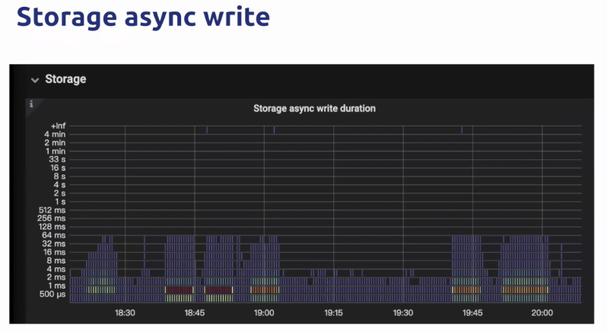607x332 pixels.
Task: Open the Storage async write duration panel title
Action: [314, 108]
